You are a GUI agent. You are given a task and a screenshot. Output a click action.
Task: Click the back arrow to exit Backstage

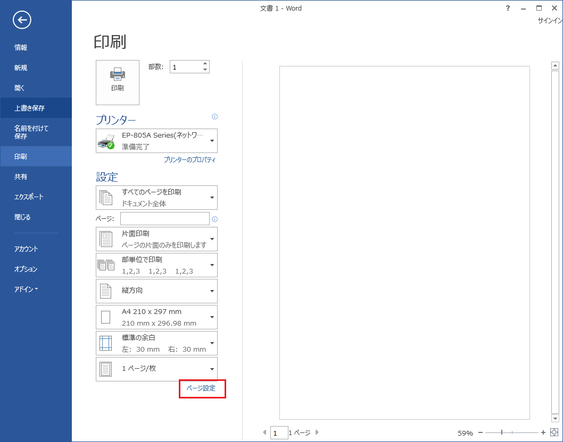coord(22,20)
